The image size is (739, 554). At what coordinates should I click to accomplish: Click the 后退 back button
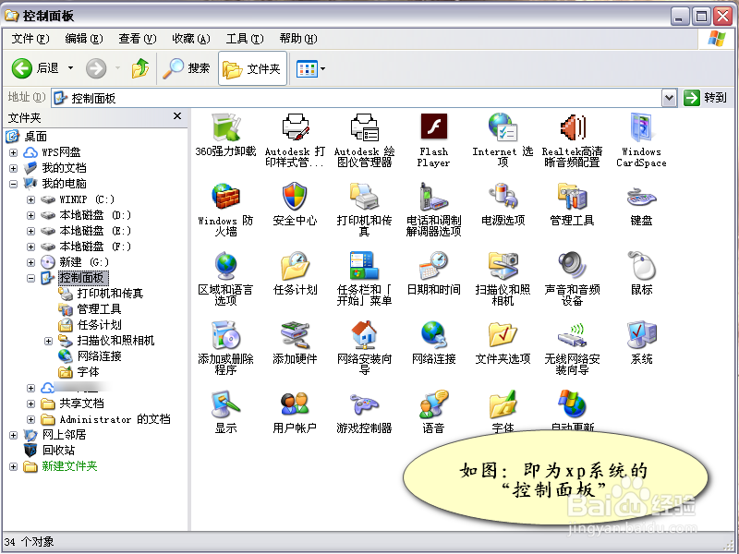click(35, 68)
